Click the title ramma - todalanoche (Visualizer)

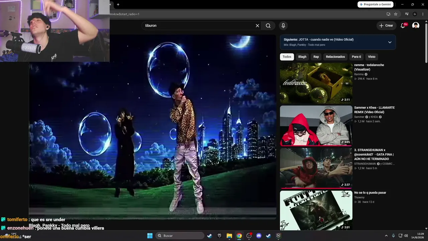point(369,67)
